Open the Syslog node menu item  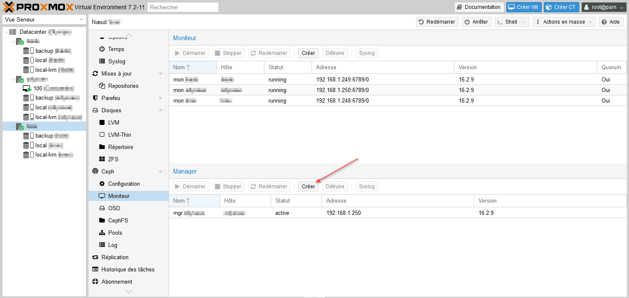tap(116, 61)
